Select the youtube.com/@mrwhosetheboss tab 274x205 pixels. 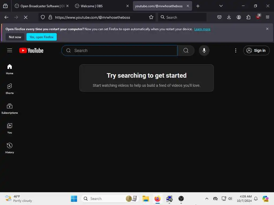[159, 6]
